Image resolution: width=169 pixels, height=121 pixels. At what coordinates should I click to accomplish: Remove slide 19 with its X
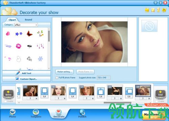pos(149,98)
